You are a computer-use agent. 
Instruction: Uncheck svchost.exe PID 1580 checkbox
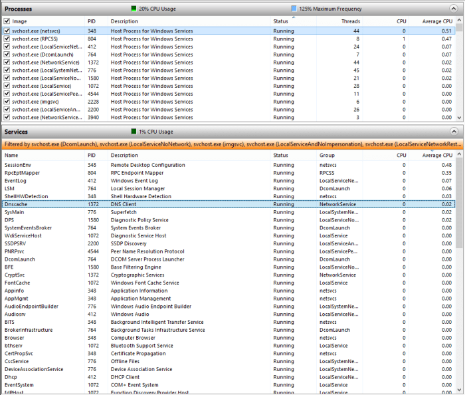pyautogui.click(x=7, y=78)
